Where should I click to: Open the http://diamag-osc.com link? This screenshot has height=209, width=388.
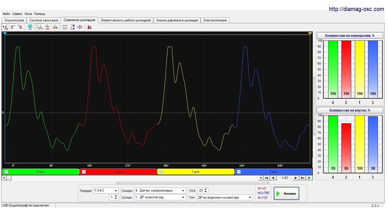tap(357, 9)
